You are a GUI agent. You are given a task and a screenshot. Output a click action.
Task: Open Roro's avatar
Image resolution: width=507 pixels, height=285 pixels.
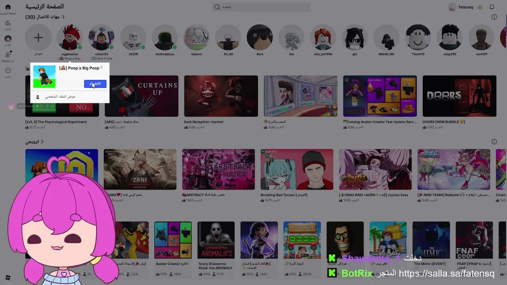pos(260,38)
